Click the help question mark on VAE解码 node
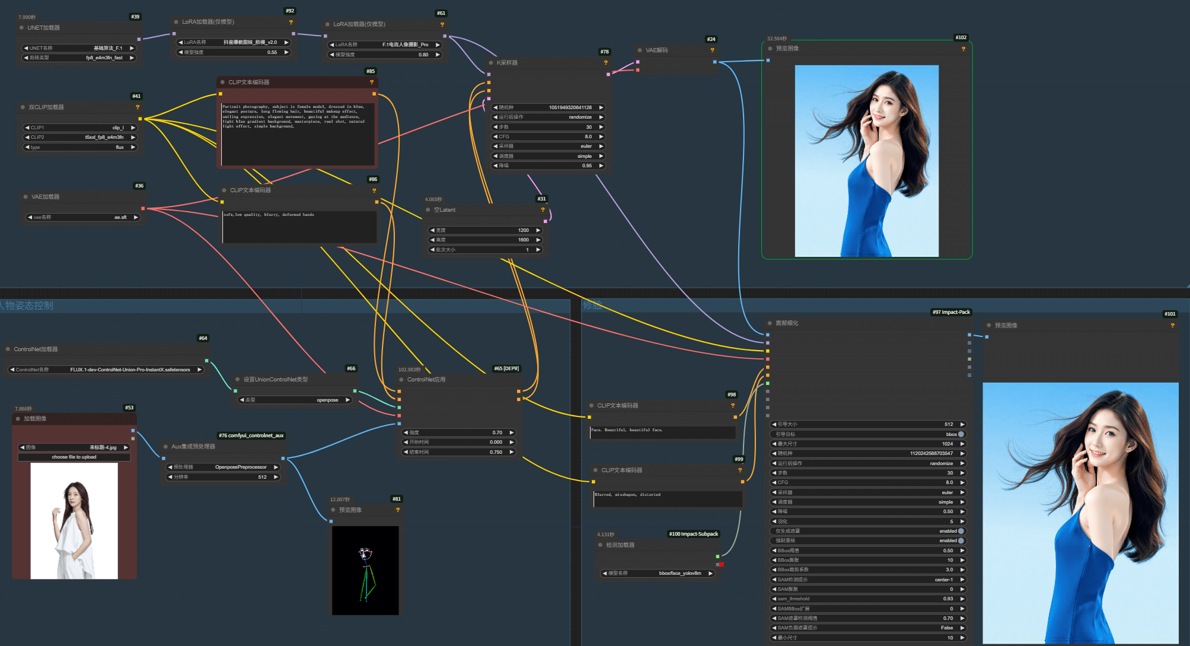The image size is (1190, 646). click(712, 50)
